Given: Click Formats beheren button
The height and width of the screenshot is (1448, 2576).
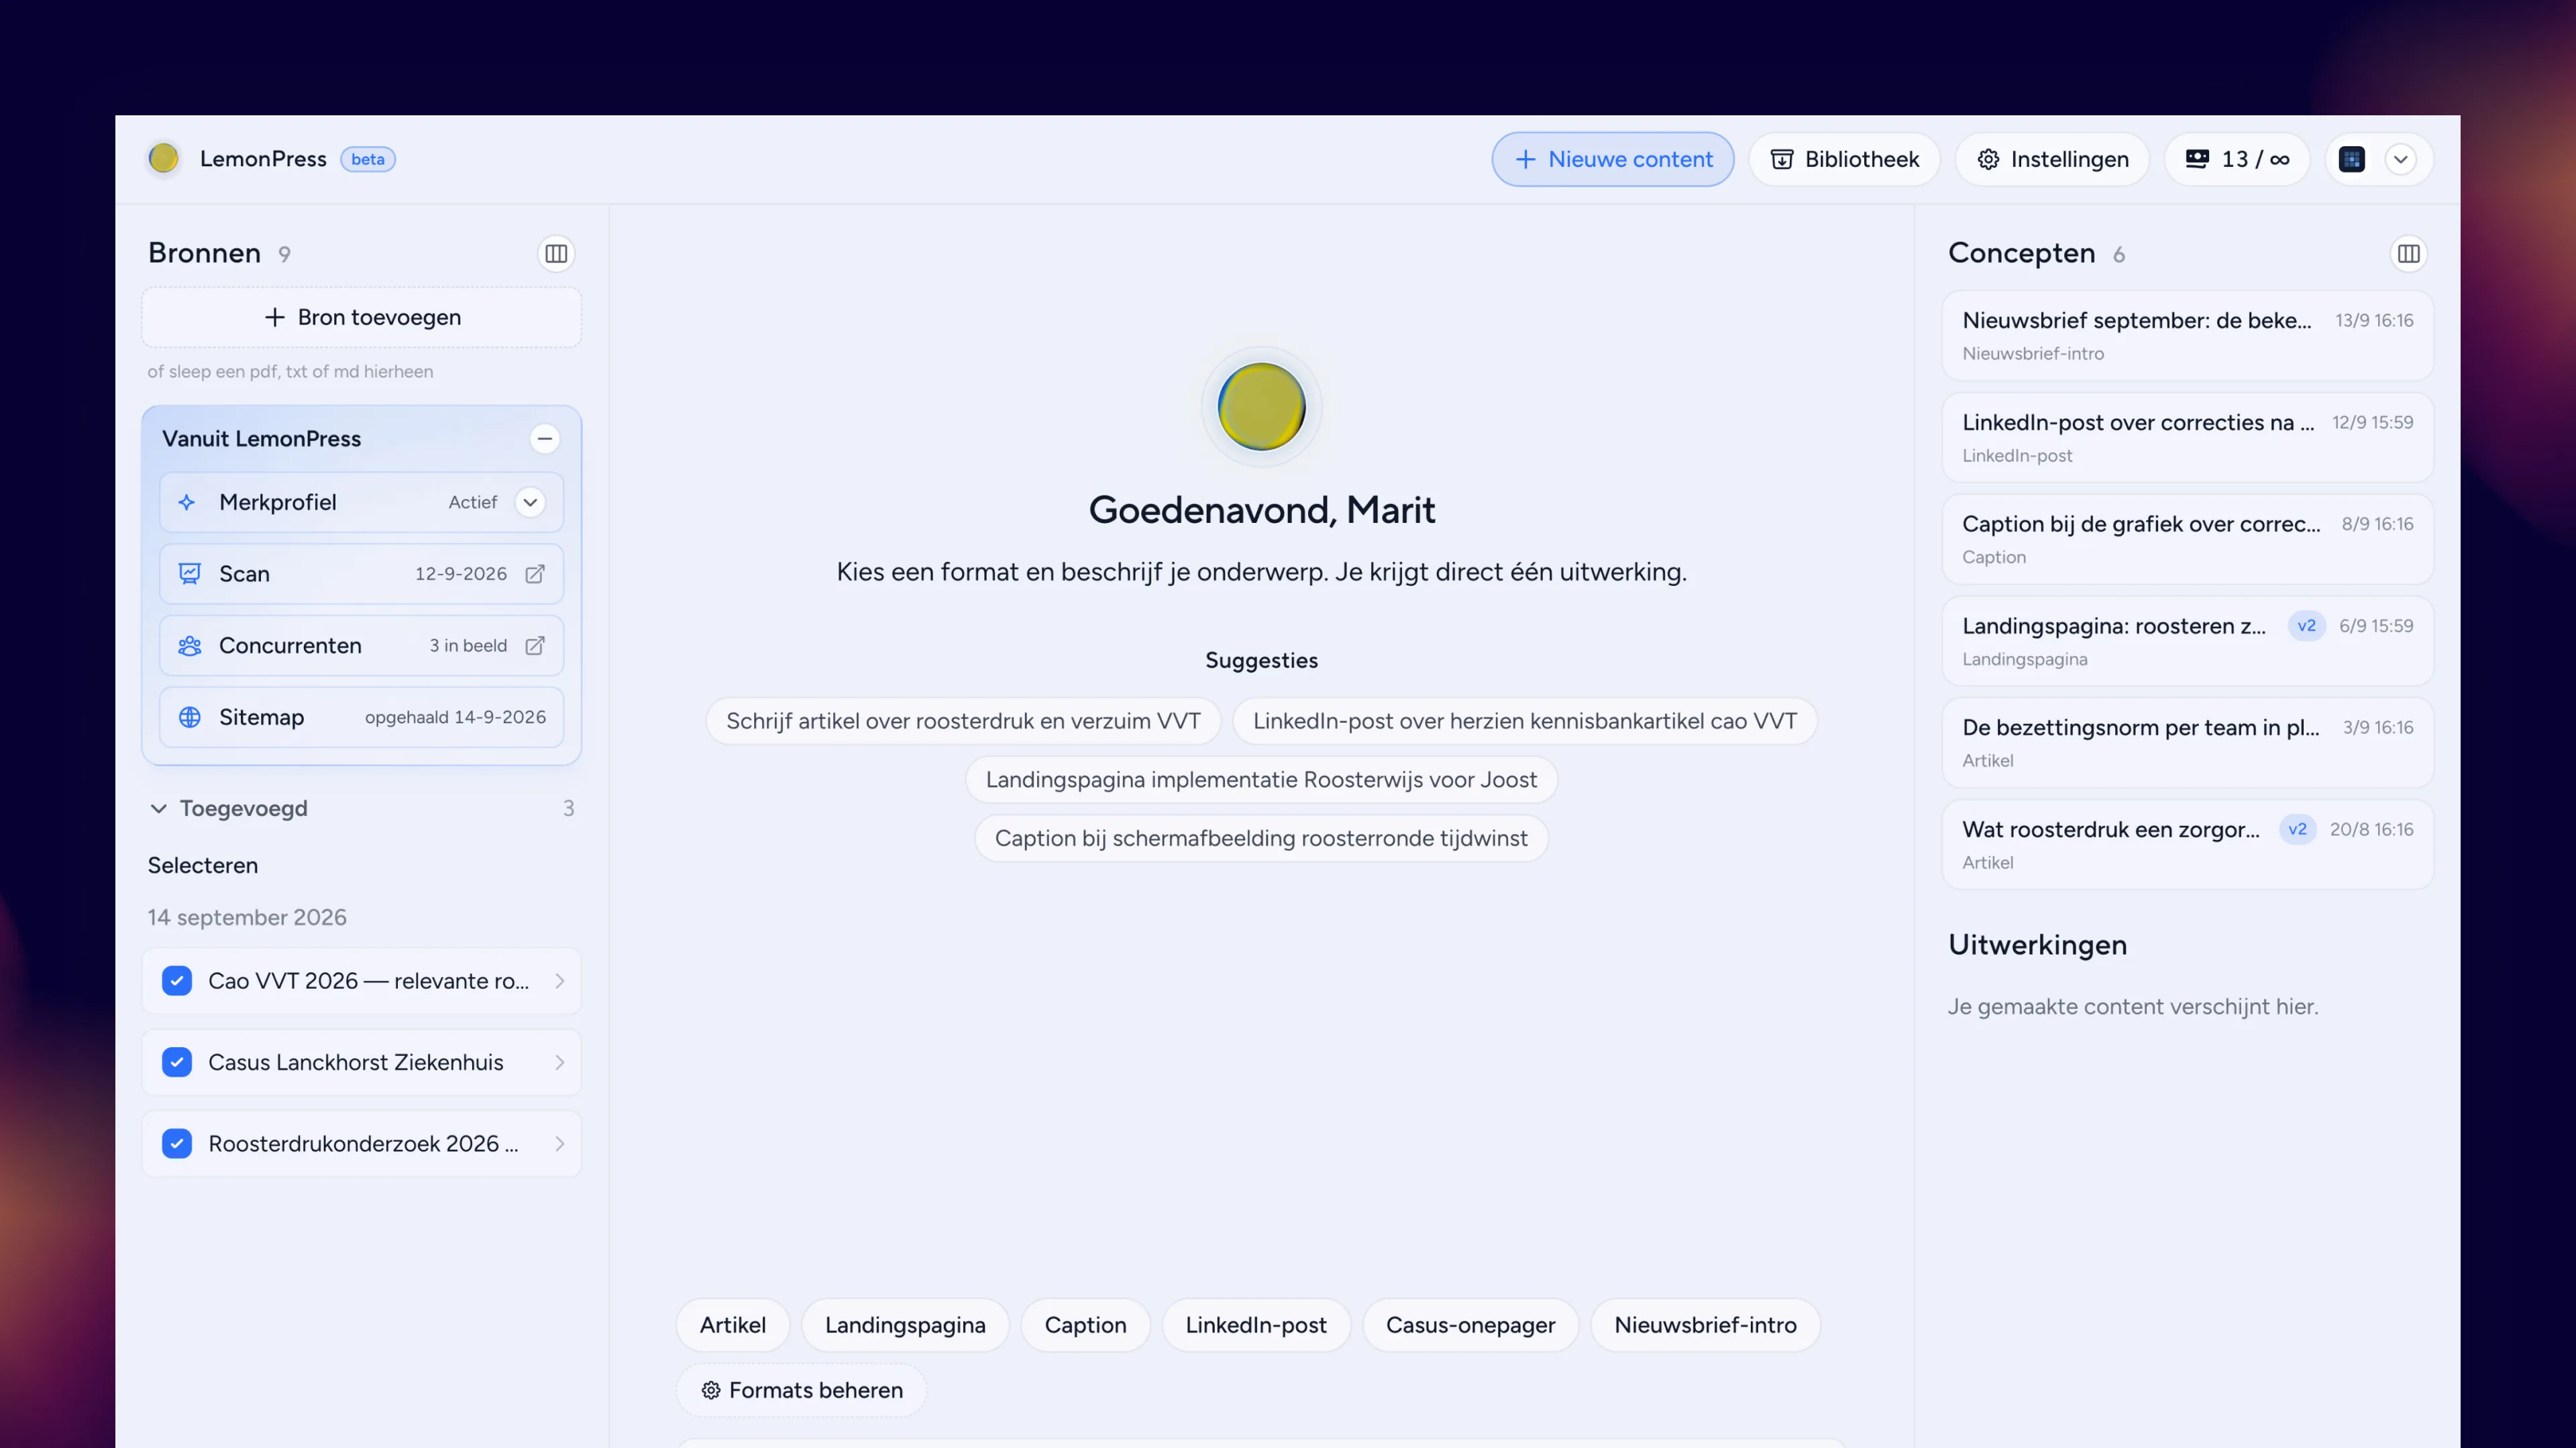Looking at the screenshot, I should click(801, 1390).
